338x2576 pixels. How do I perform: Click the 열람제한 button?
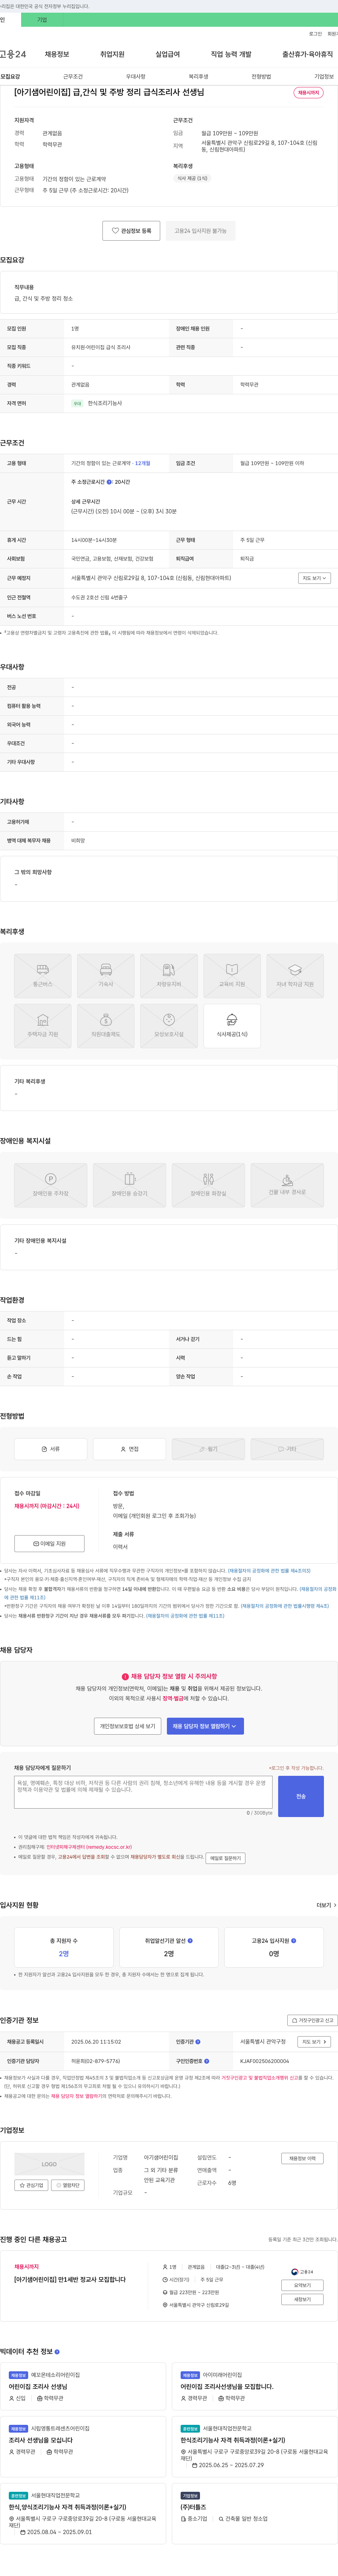click(x=68, y=2185)
